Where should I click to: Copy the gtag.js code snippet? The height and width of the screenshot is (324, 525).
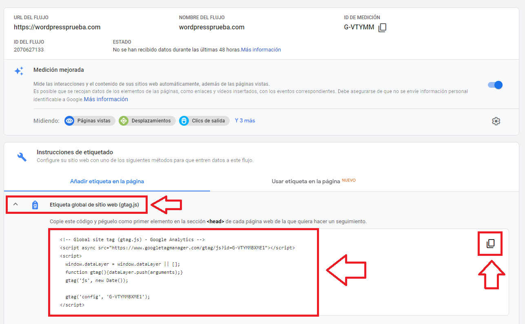pos(490,244)
